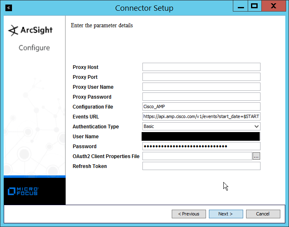This screenshot has width=289, height=227.
Task: Close the Connector Setup window
Action: point(274,6)
